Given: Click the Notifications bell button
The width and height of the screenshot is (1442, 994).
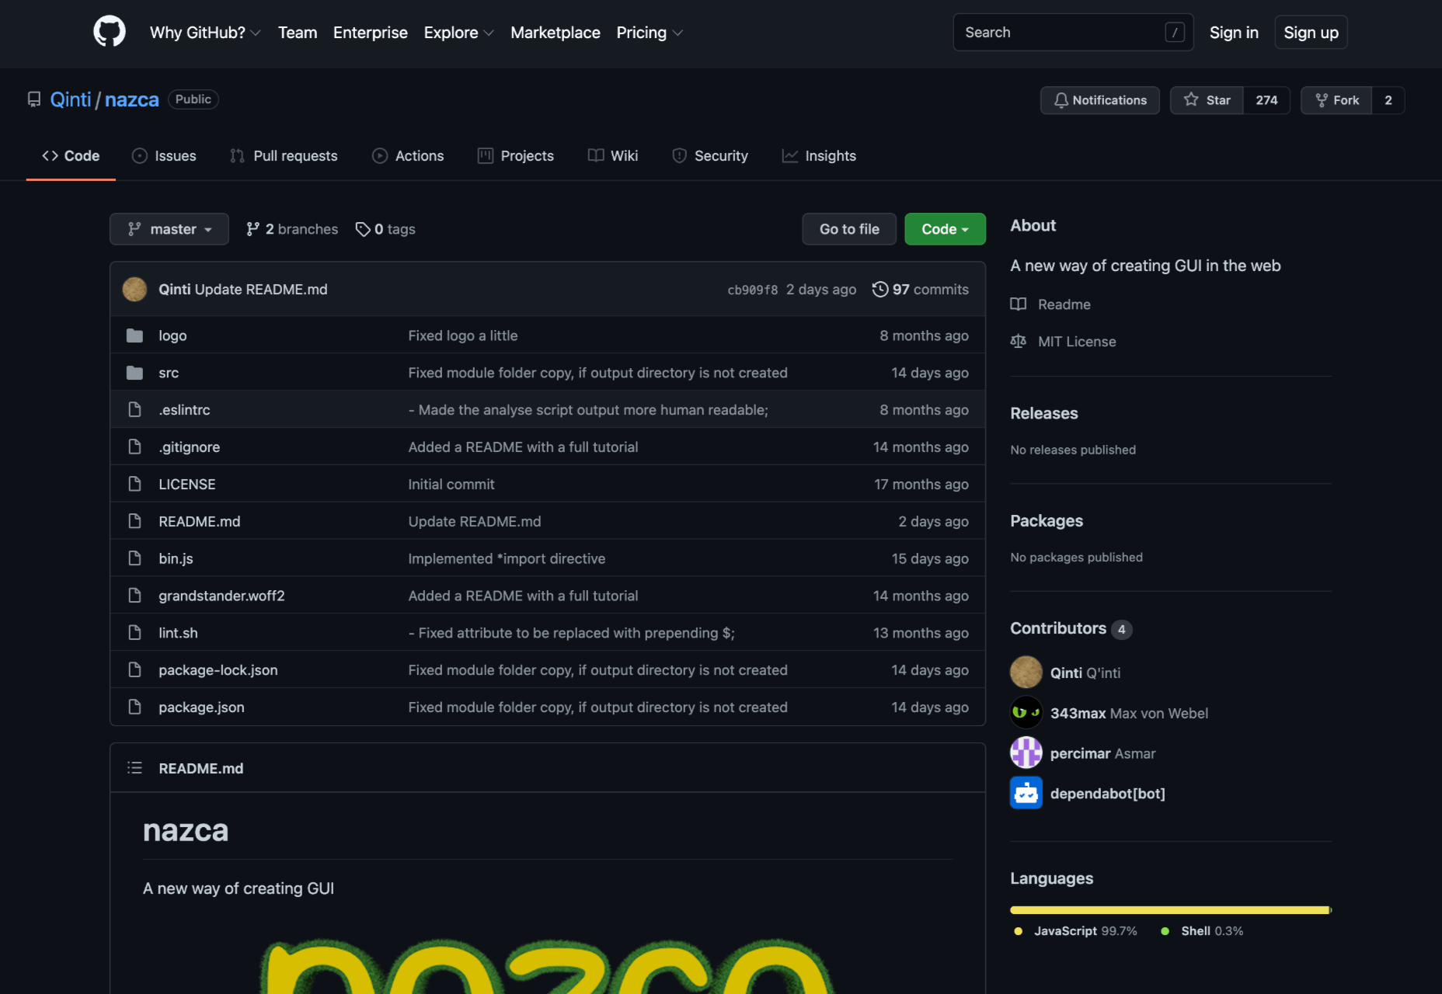Looking at the screenshot, I should click(1099, 100).
